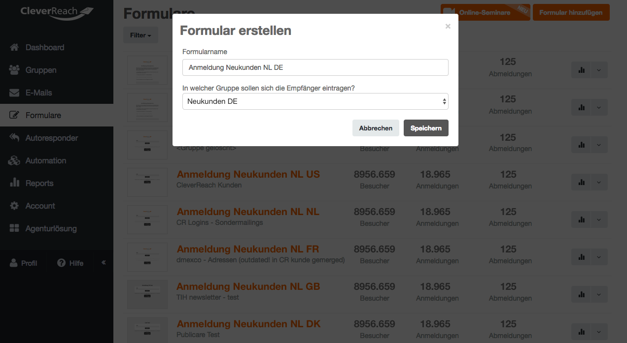
Task: Click thumbnail of Neukunden NL FR form
Action: [147, 257]
